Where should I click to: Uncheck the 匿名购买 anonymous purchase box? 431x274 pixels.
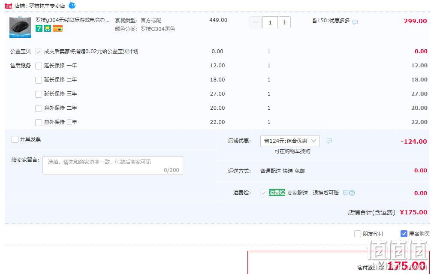[x=404, y=234]
